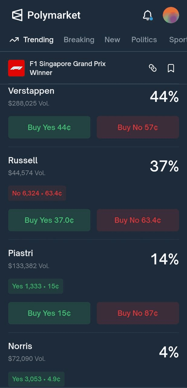Click the Polymarket logo icon
The height and width of the screenshot is (388, 187).
17,15
